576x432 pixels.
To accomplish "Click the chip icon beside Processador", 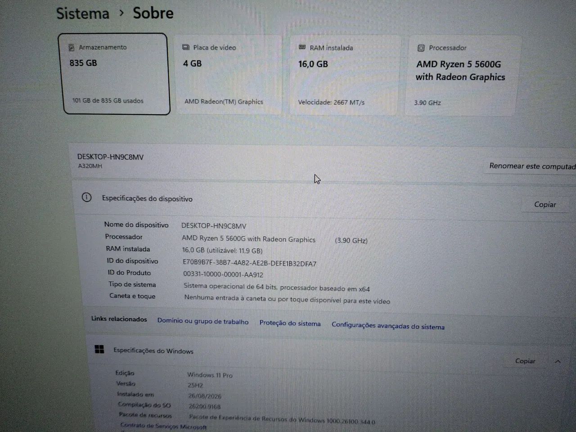I will click(x=421, y=48).
